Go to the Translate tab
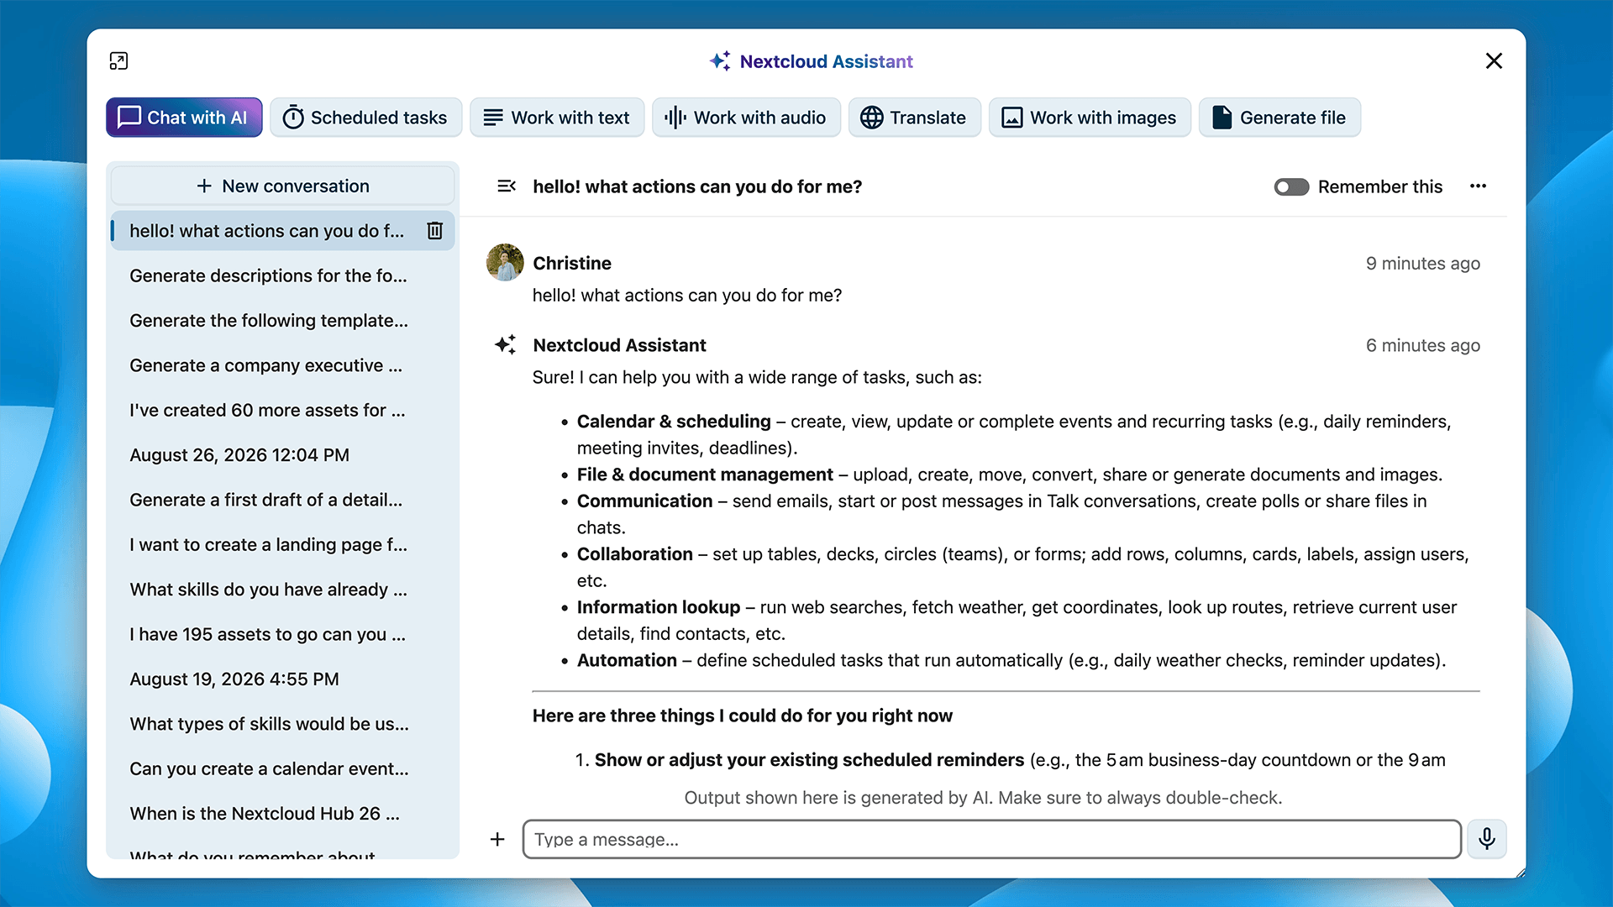Screen dimensions: 1613x907 point(914,118)
